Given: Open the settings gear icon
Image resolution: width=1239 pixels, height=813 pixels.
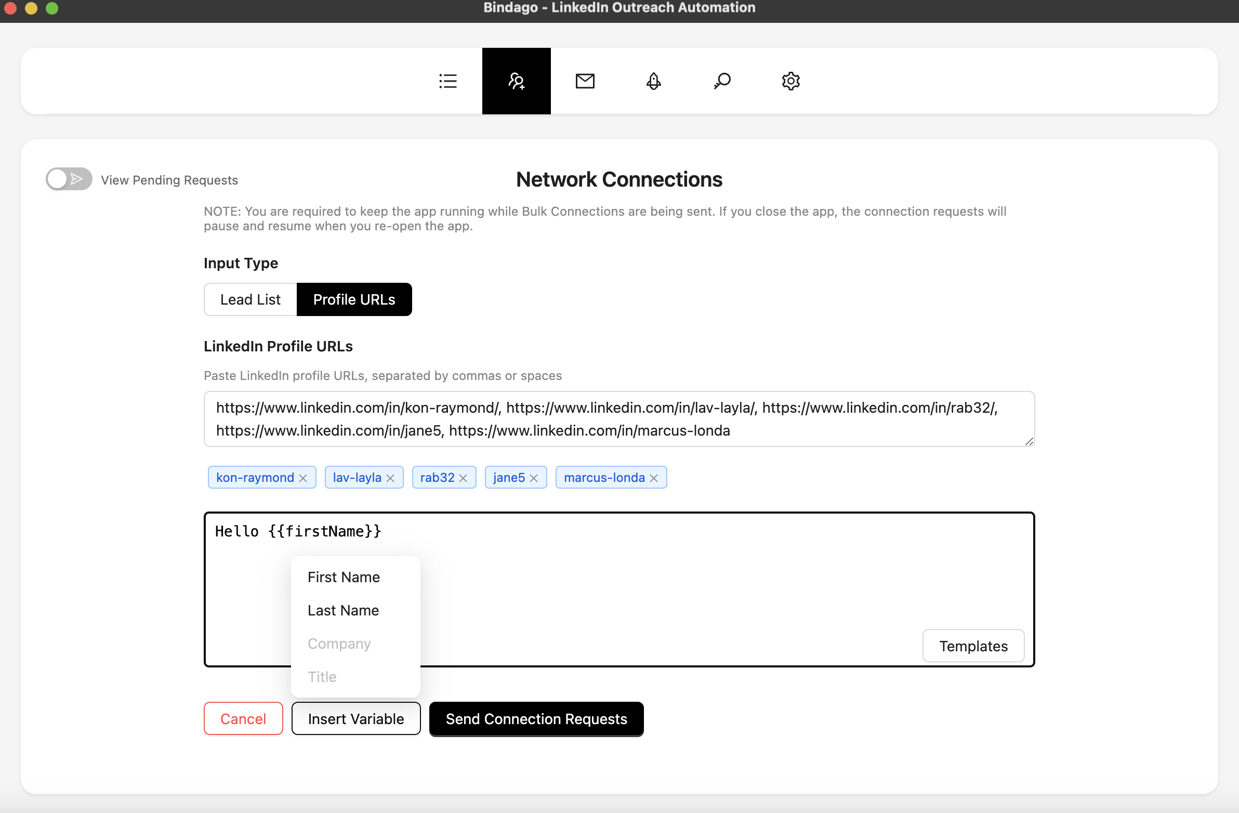Looking at the screenshot, I should (790, 81).
